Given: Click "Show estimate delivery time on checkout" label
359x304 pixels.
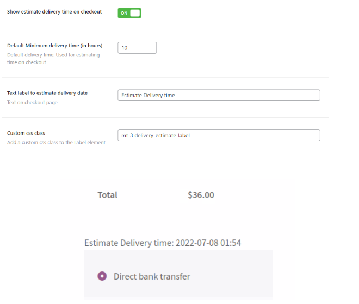Looking at the screenshot, I should (x=54, y=12).
